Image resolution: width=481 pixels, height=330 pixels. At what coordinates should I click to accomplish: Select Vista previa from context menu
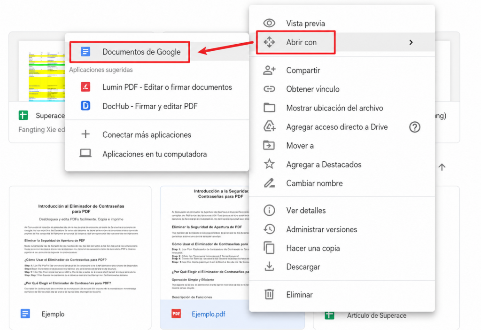click(342, 24)
